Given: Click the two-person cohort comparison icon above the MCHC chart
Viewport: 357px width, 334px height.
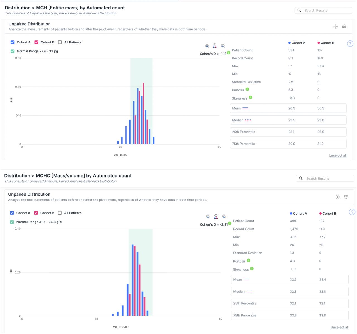Looking at the screenshot, I should (x=216, y=217).
